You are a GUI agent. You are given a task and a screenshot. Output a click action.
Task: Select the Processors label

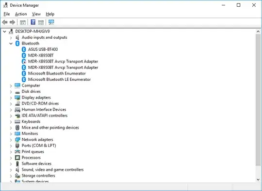click(x=31, y=158)
